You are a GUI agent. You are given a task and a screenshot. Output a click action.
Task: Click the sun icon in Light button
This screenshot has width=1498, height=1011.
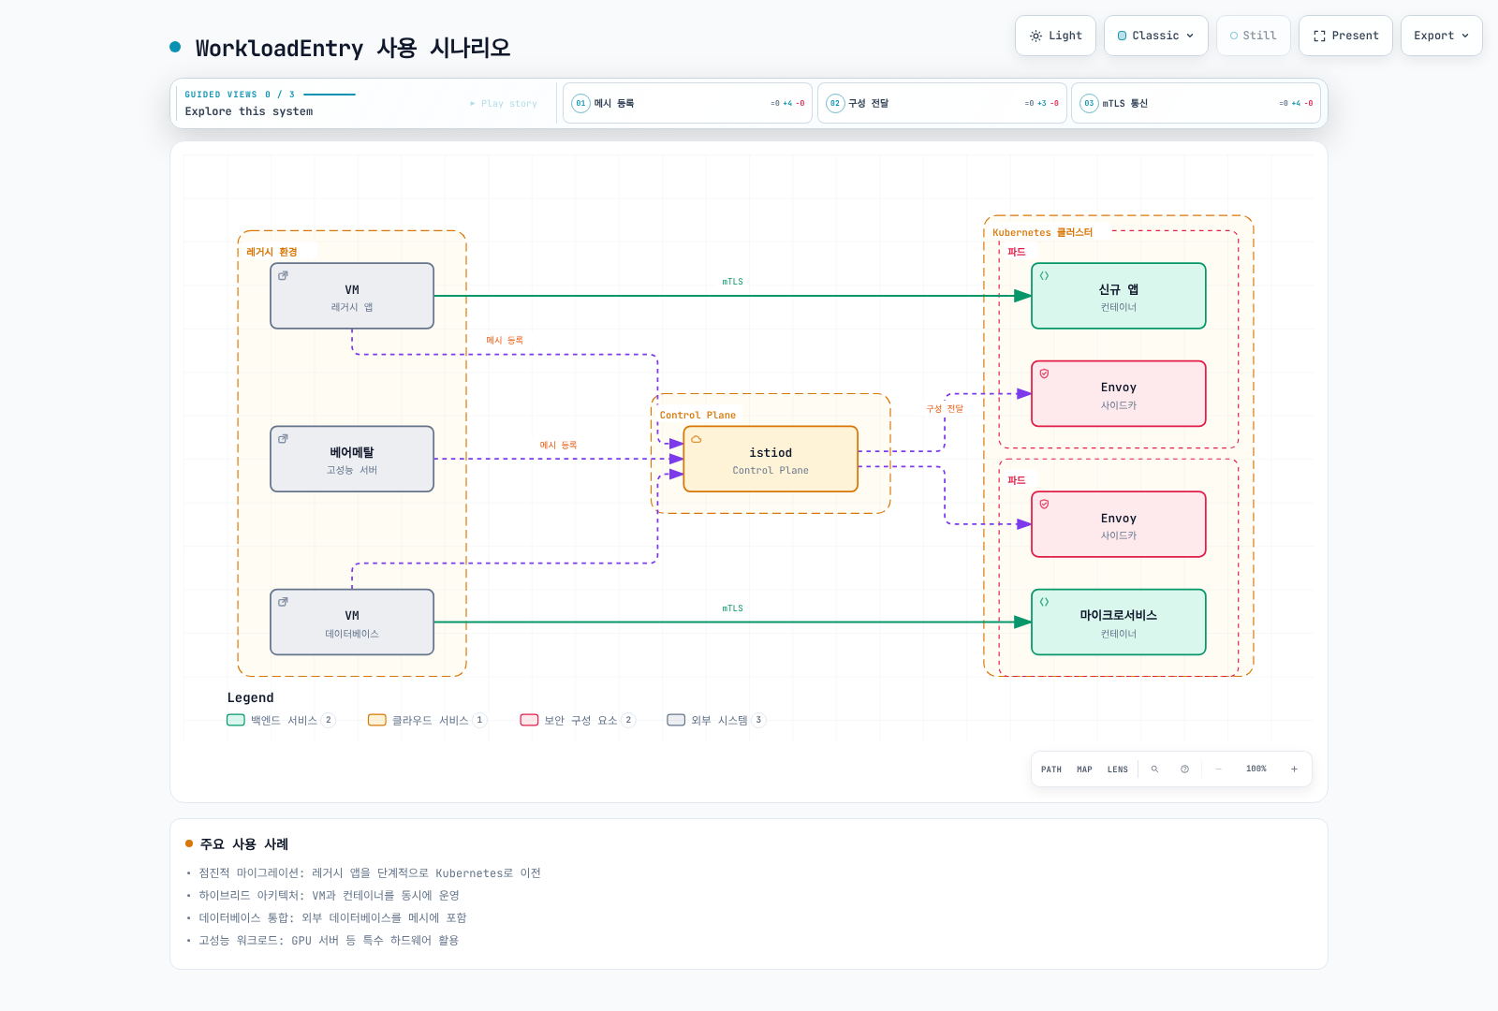(1035, 36)
